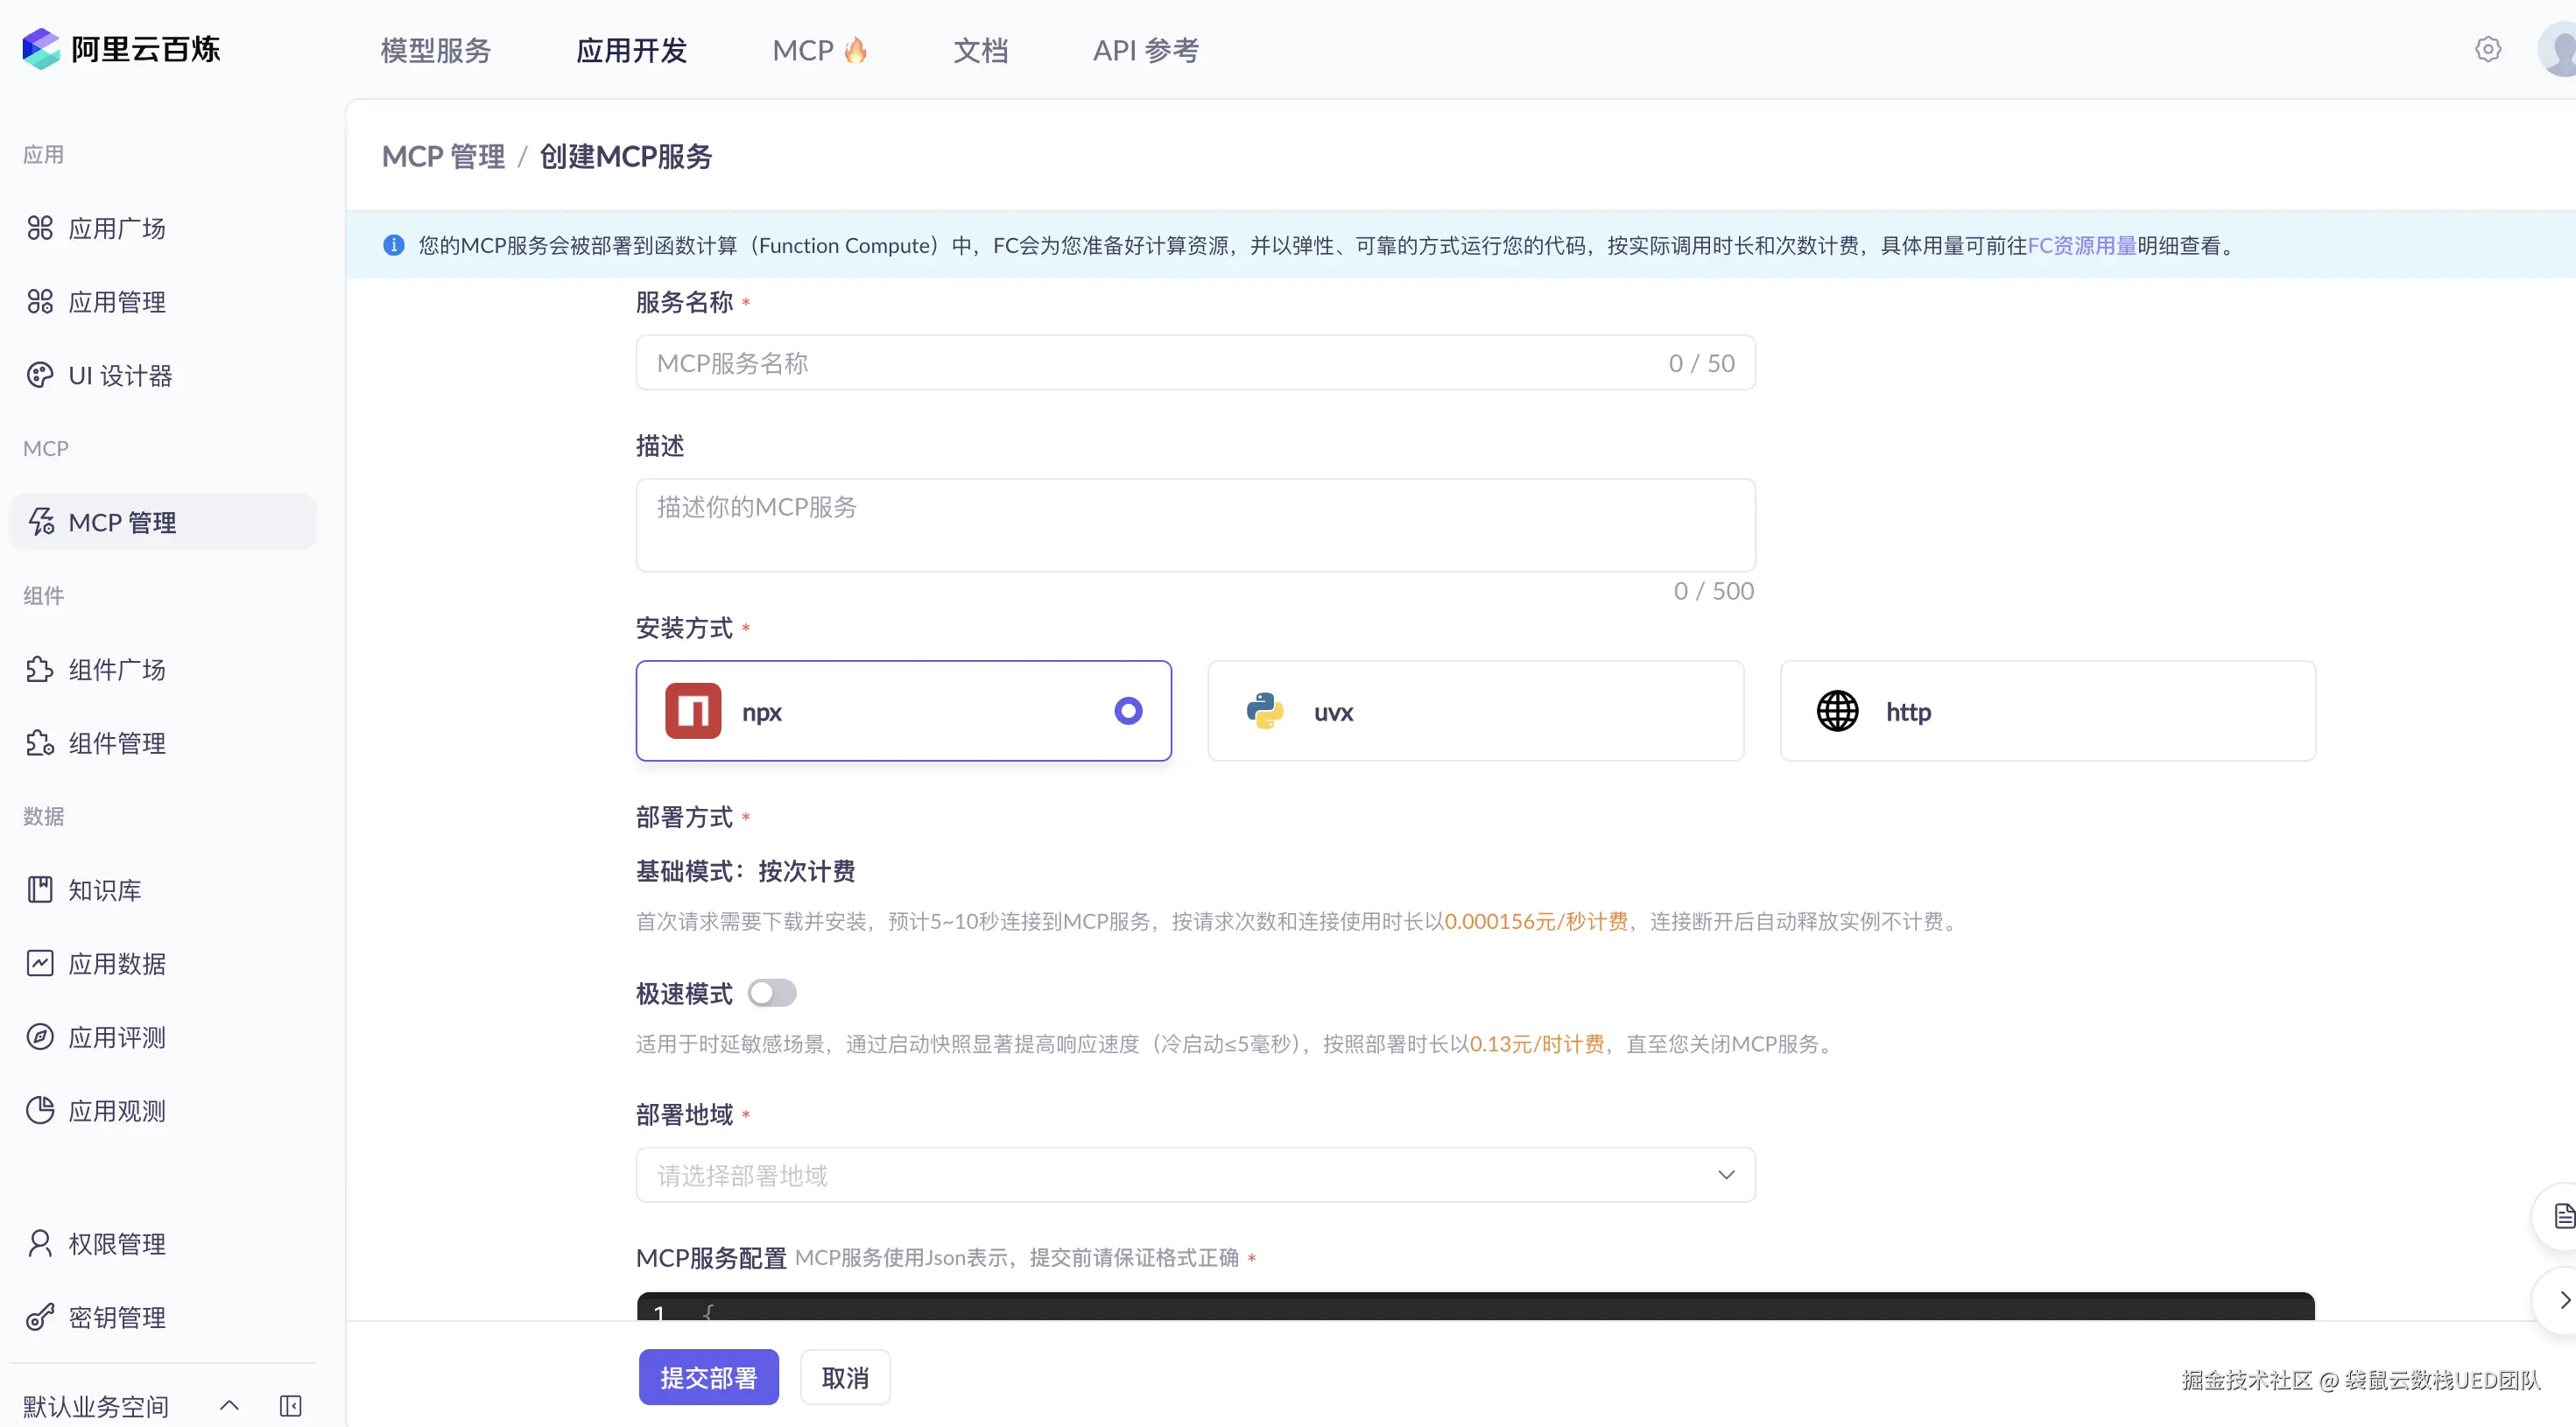
Task: Collapse the sidebar with panel icon
Action: (291, 1406)
